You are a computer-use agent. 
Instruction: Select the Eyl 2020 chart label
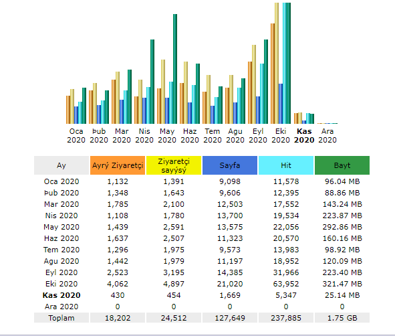tap(258, 135)
